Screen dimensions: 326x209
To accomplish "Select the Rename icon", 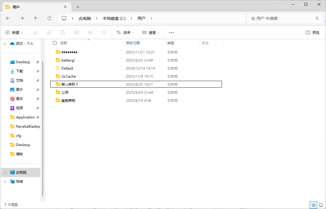I will (77, 32).
